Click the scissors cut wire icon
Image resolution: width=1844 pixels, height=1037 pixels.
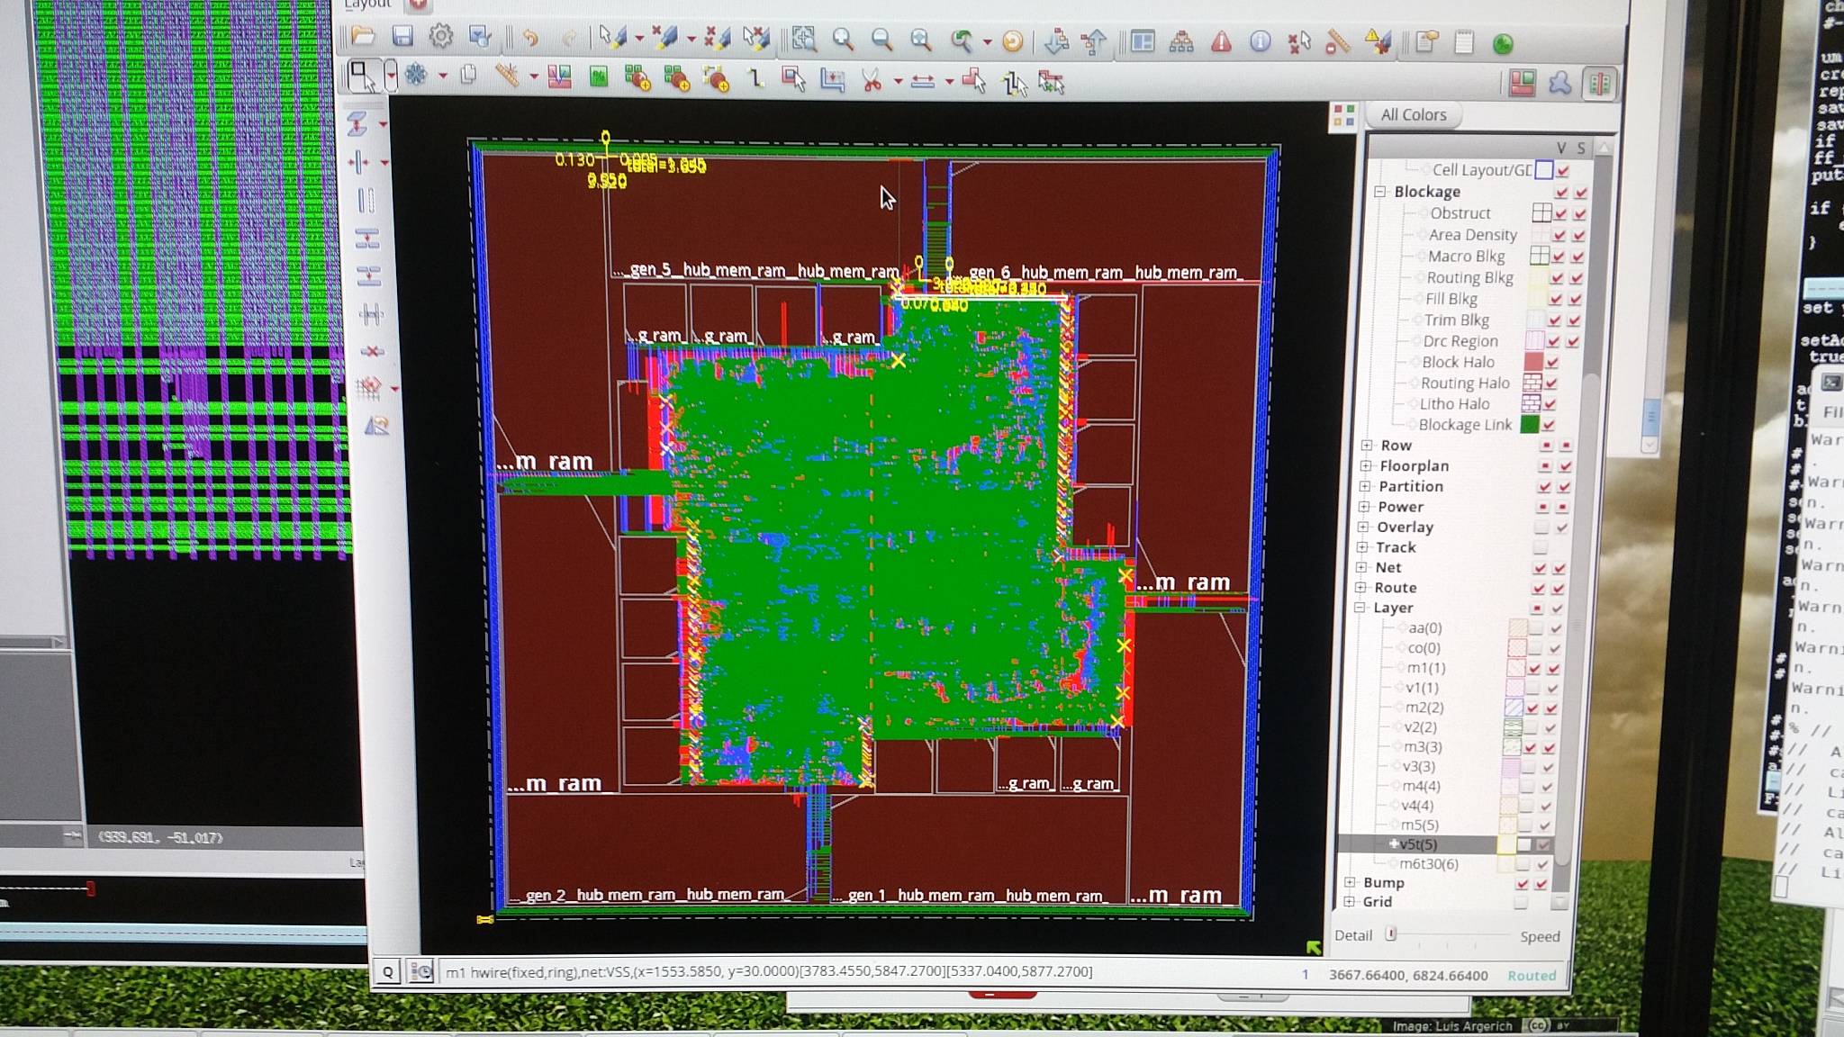(x=871, y=81)
